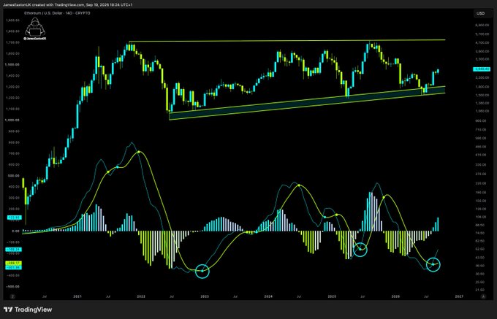Viewport: 497px width, 319px height.
Task: Click the cyan current price label on right axis
Action: tap(482, 69)
